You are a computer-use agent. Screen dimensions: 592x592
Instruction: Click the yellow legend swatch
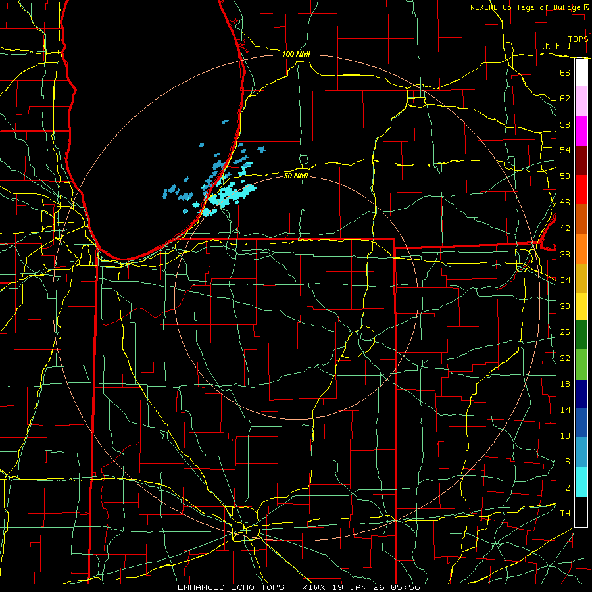(581, 306)
